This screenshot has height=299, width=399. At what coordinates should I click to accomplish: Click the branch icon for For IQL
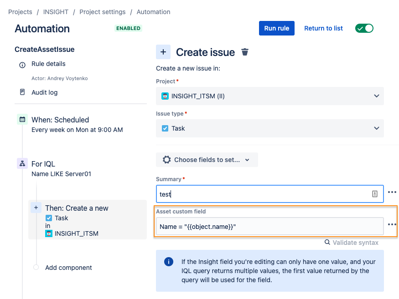[x=22, y=163]
